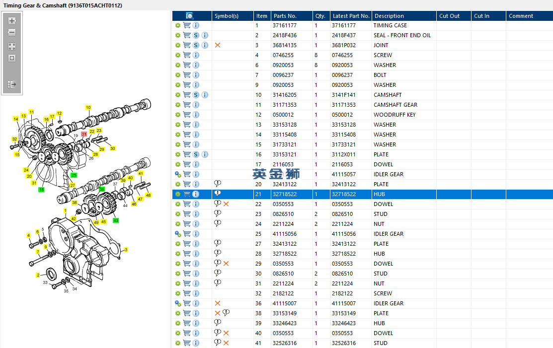Click gear icon for IDLER GEAR item 25
This screenshot has height=348, width=553.
point(178,234)
